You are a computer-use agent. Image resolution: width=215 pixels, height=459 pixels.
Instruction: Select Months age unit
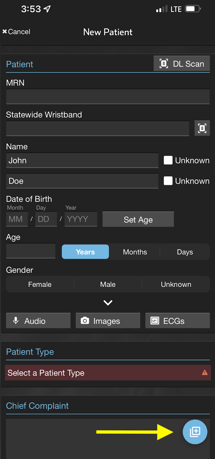point(135,252)
